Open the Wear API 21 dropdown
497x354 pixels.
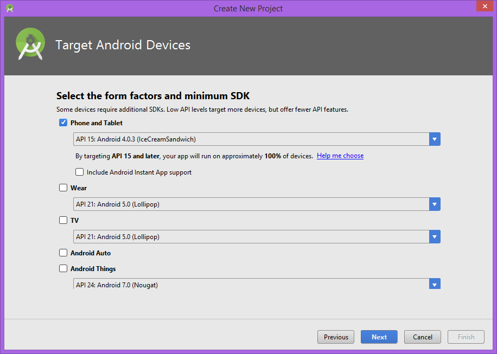pos(250,204)
